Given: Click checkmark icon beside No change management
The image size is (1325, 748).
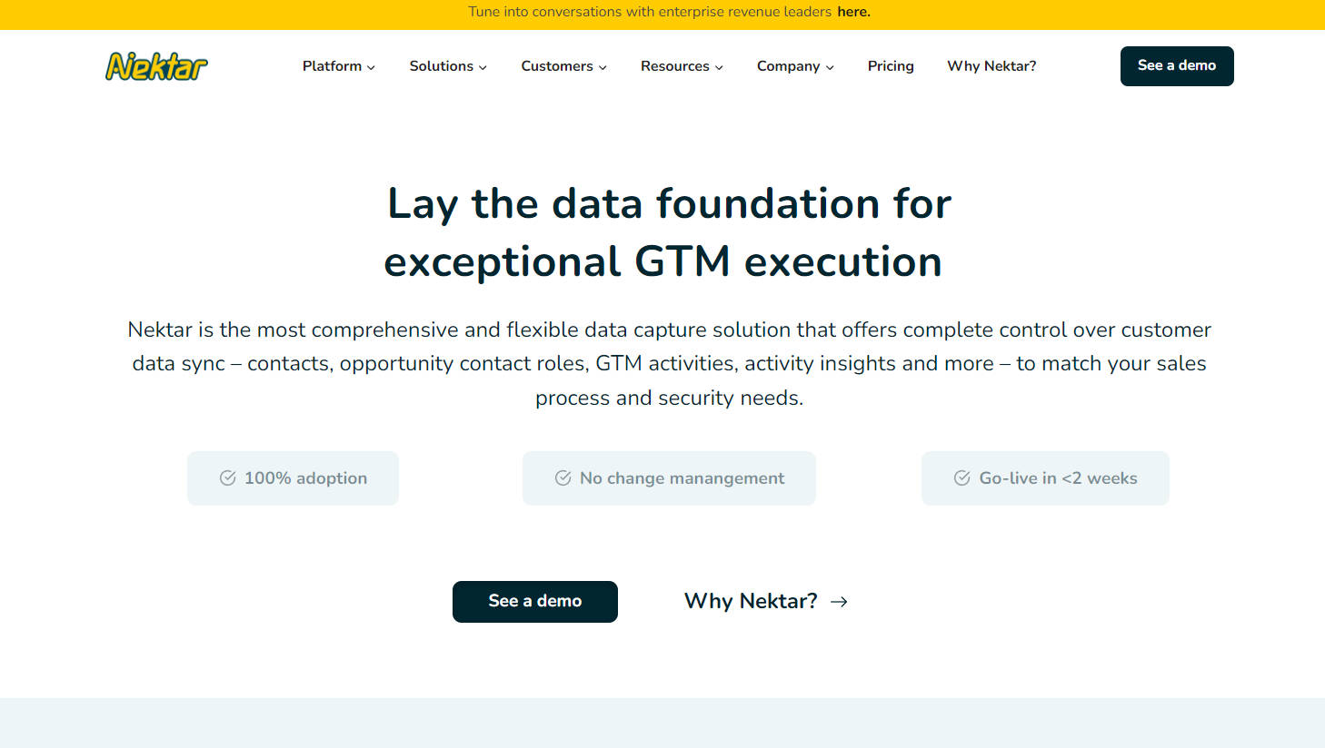Looking at the screenshot, I should [x=563, y=478].
